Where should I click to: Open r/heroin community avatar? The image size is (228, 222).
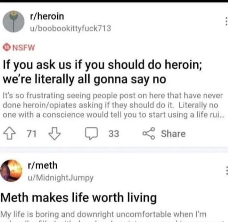tap(14, 22)
